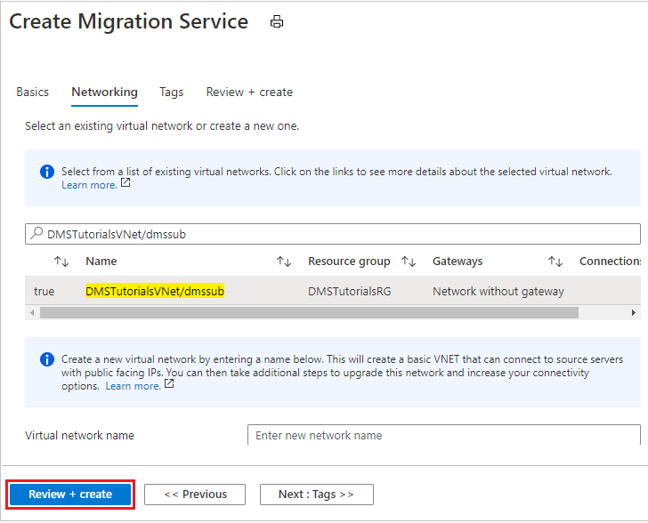The height and width of the screenshot is (523, 648).
Task: Select the Networking tab
Action: [104, 92]
